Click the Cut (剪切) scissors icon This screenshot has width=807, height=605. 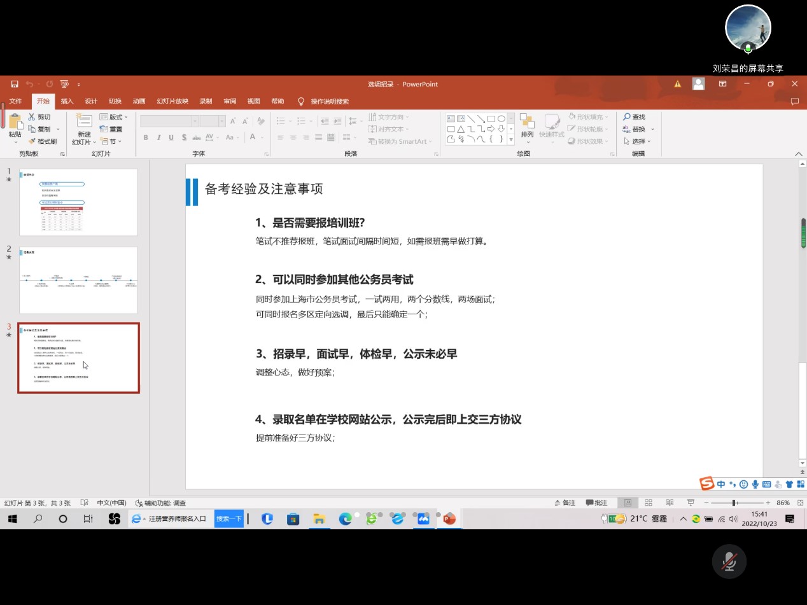[32, 117]
